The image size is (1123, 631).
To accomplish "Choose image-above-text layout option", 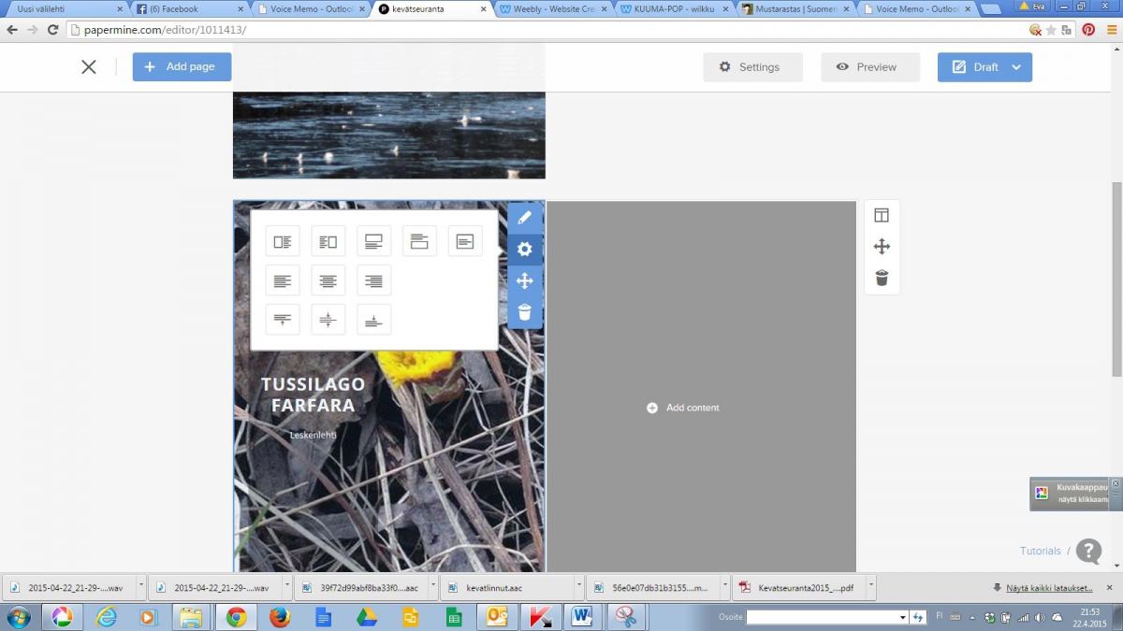I will tap(373, 241).
